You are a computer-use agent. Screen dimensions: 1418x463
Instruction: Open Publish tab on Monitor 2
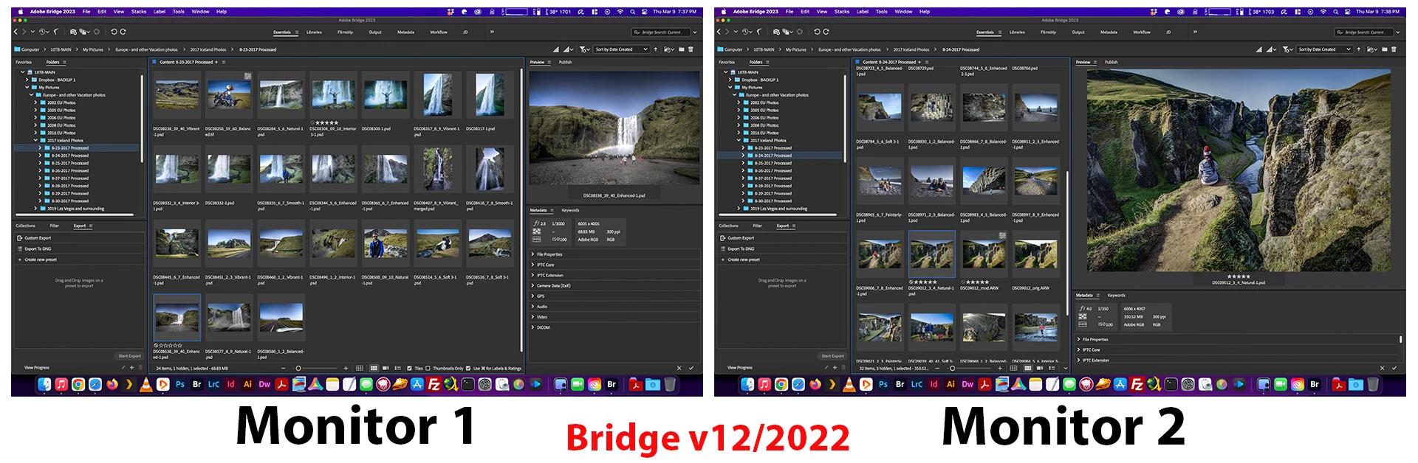point(1112,62)
